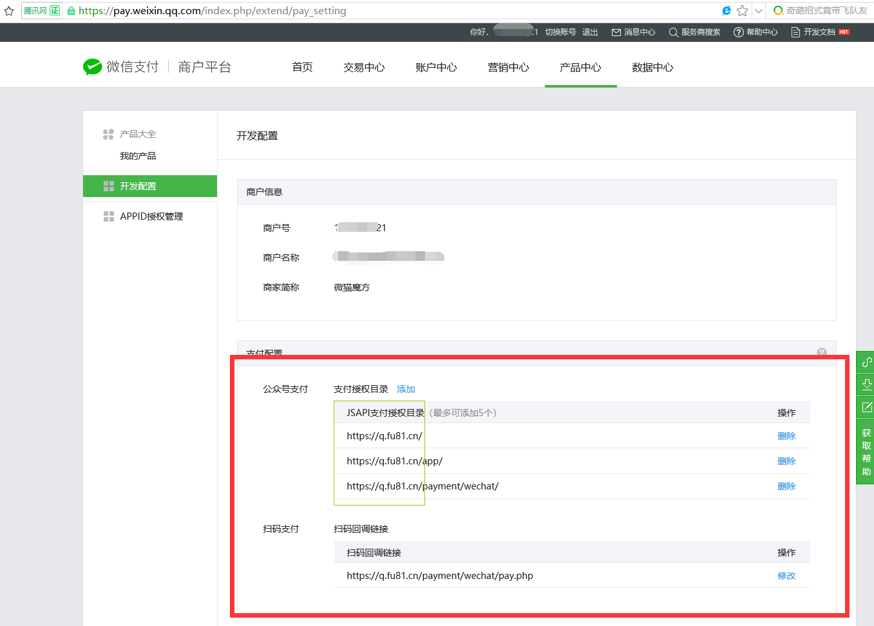Click 退出 to log out

[590, 32]
